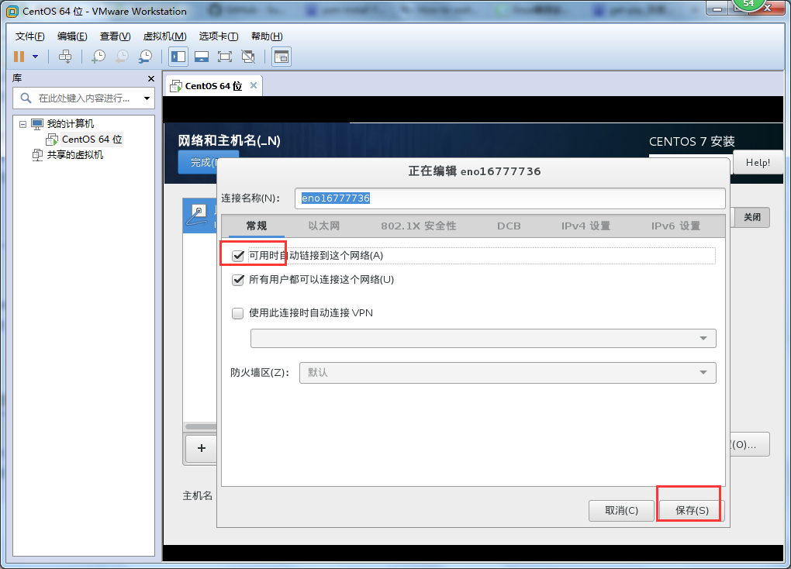Viewport: 791px width, 569px height.
Task: Open the VPN selection dropdown
Action: coord(483,339)
